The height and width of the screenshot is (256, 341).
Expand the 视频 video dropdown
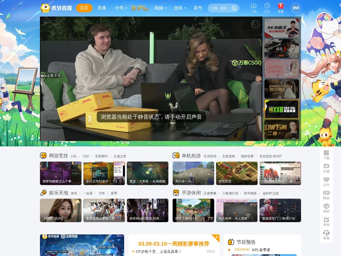(x=160, y=8)
